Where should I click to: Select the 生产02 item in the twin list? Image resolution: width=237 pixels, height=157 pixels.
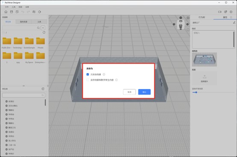tap(11, 149)
